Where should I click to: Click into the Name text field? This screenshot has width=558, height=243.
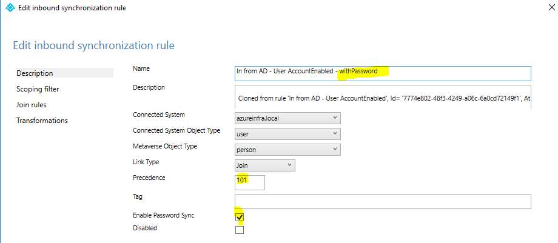pyautogui.click(x=383, y=73)
